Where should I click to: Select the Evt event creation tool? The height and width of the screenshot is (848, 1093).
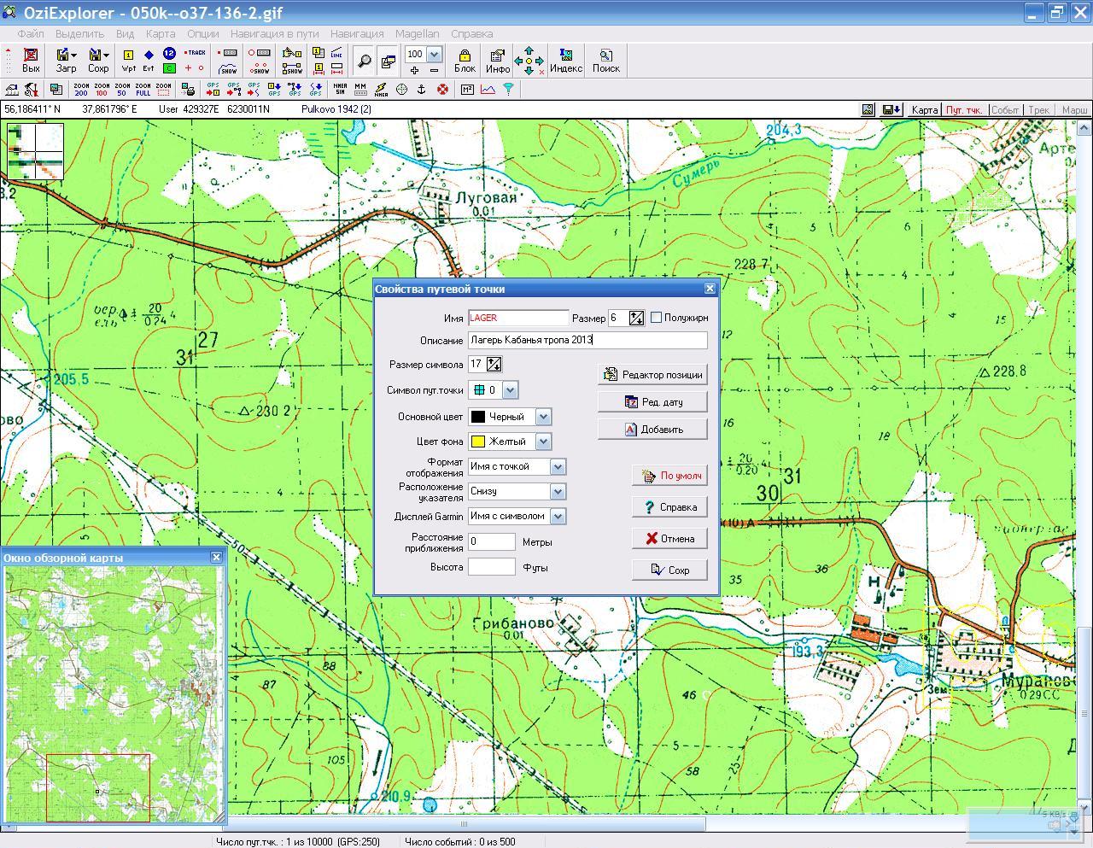coord(149,60)
